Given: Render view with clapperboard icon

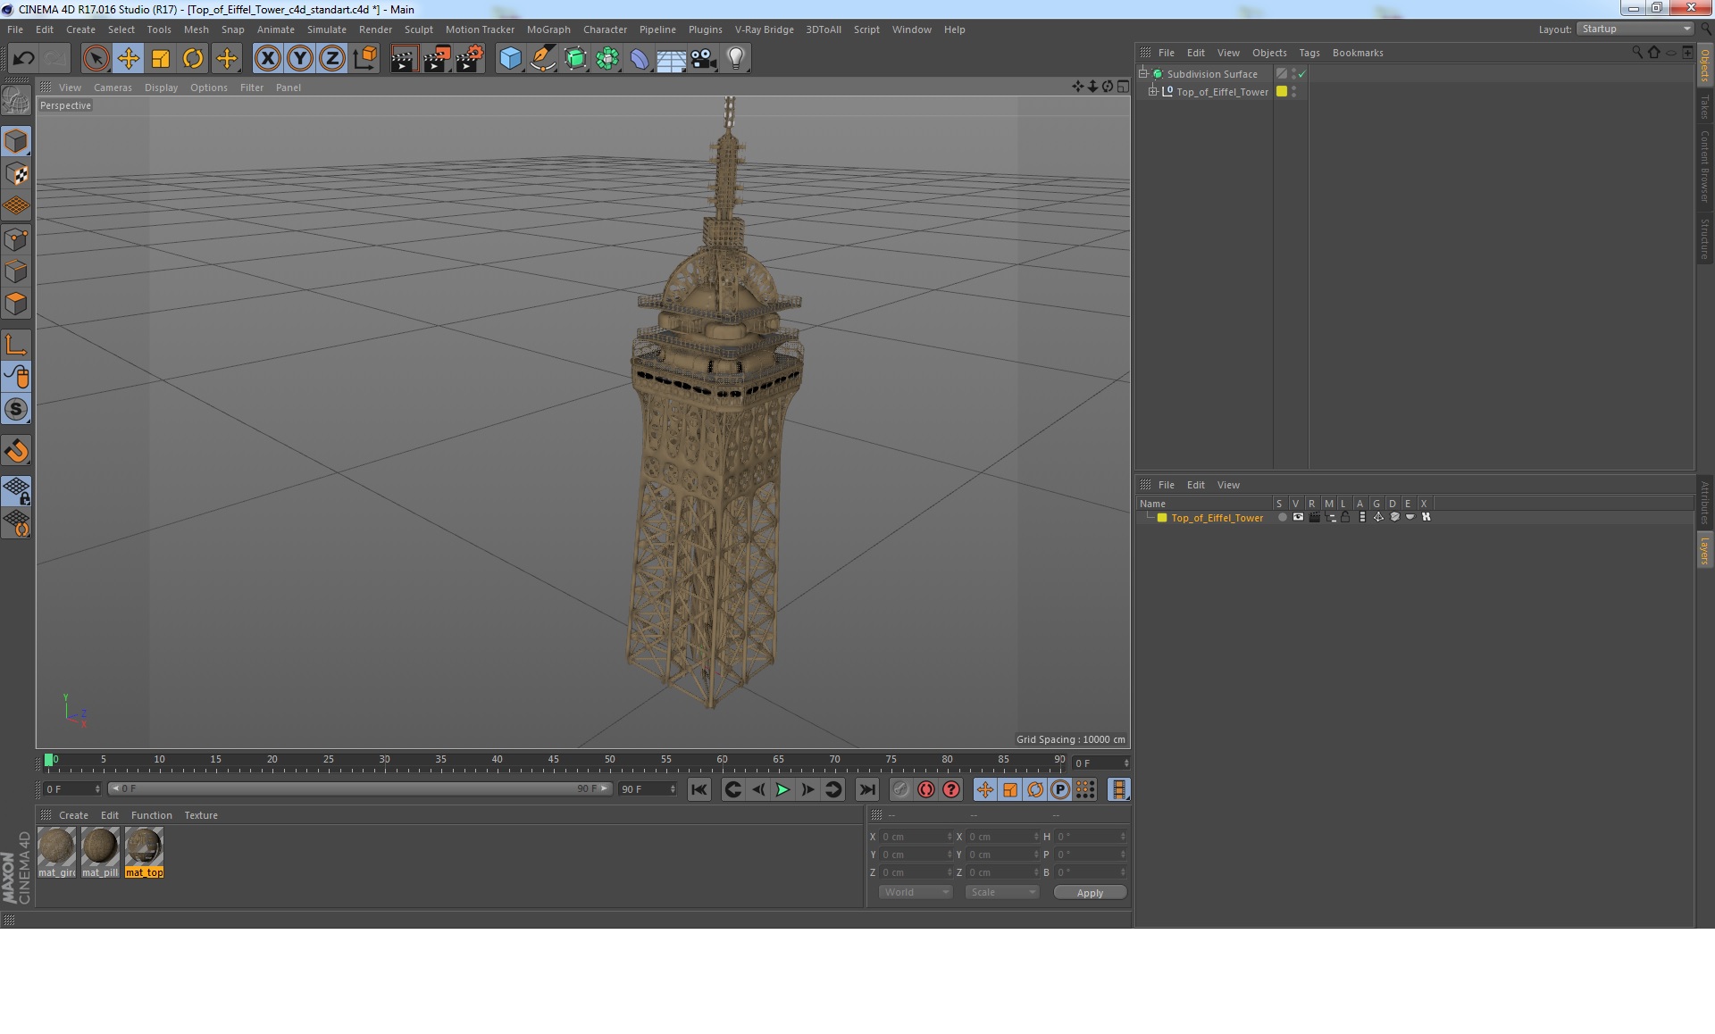Looking at the screenshot, I should pos(404,59).
